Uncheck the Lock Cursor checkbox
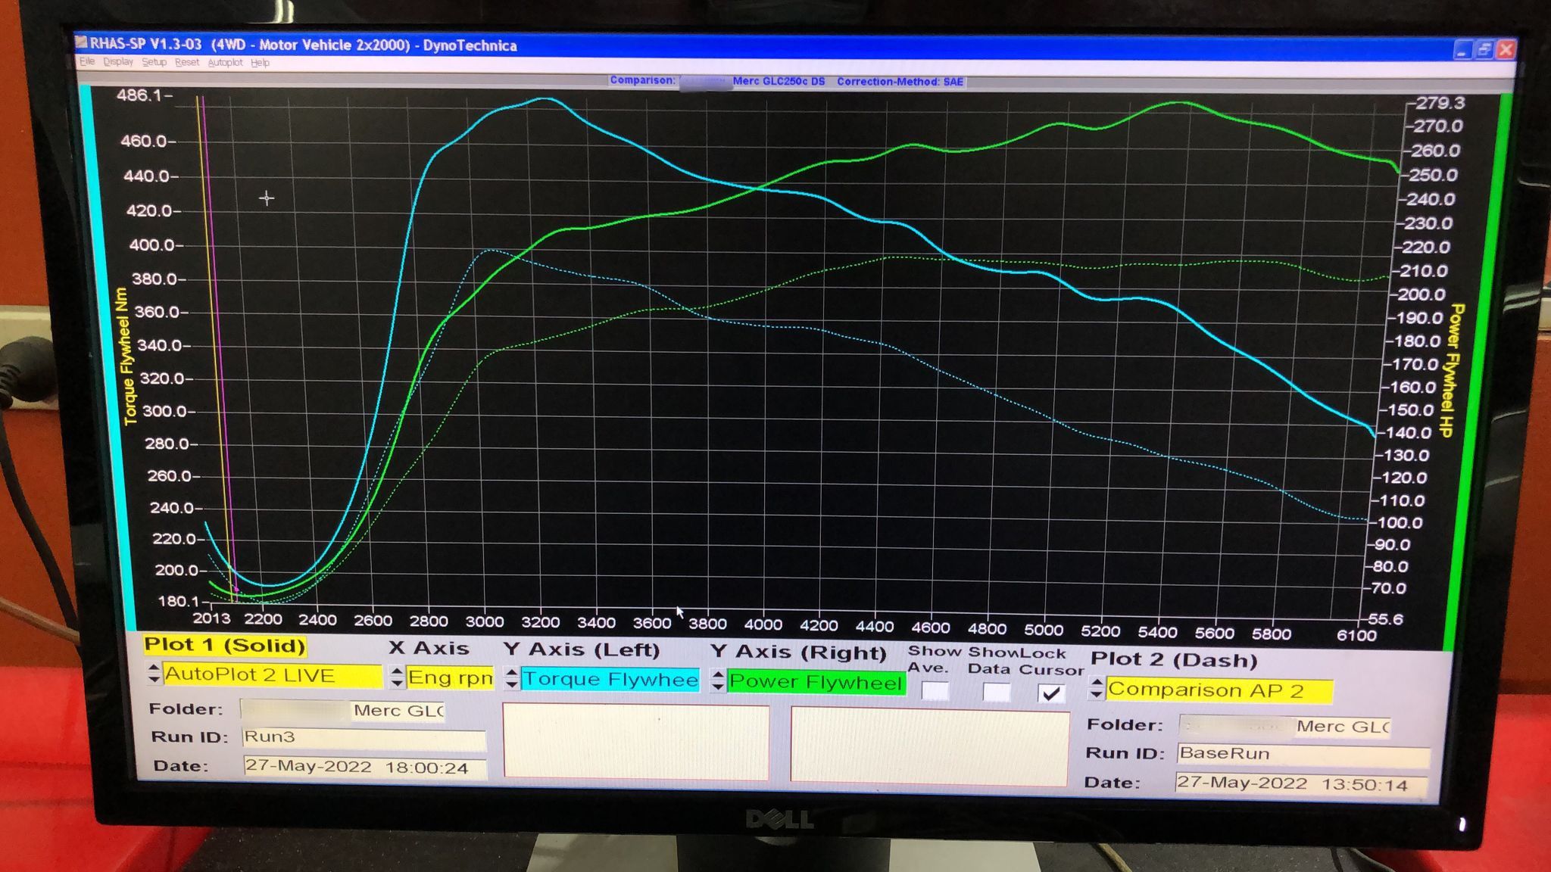The width and height of the screenshot is (1551, 872). (x=1050, y=693)
